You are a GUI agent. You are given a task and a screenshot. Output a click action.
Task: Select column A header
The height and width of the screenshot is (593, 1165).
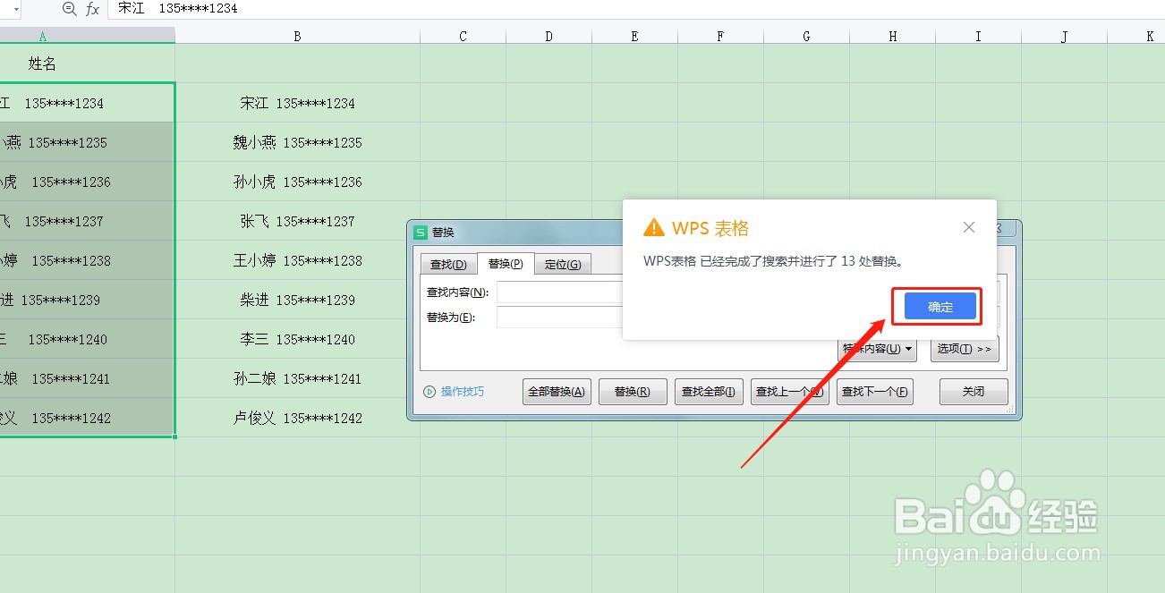pyautogui.click(x=88, y=36)
